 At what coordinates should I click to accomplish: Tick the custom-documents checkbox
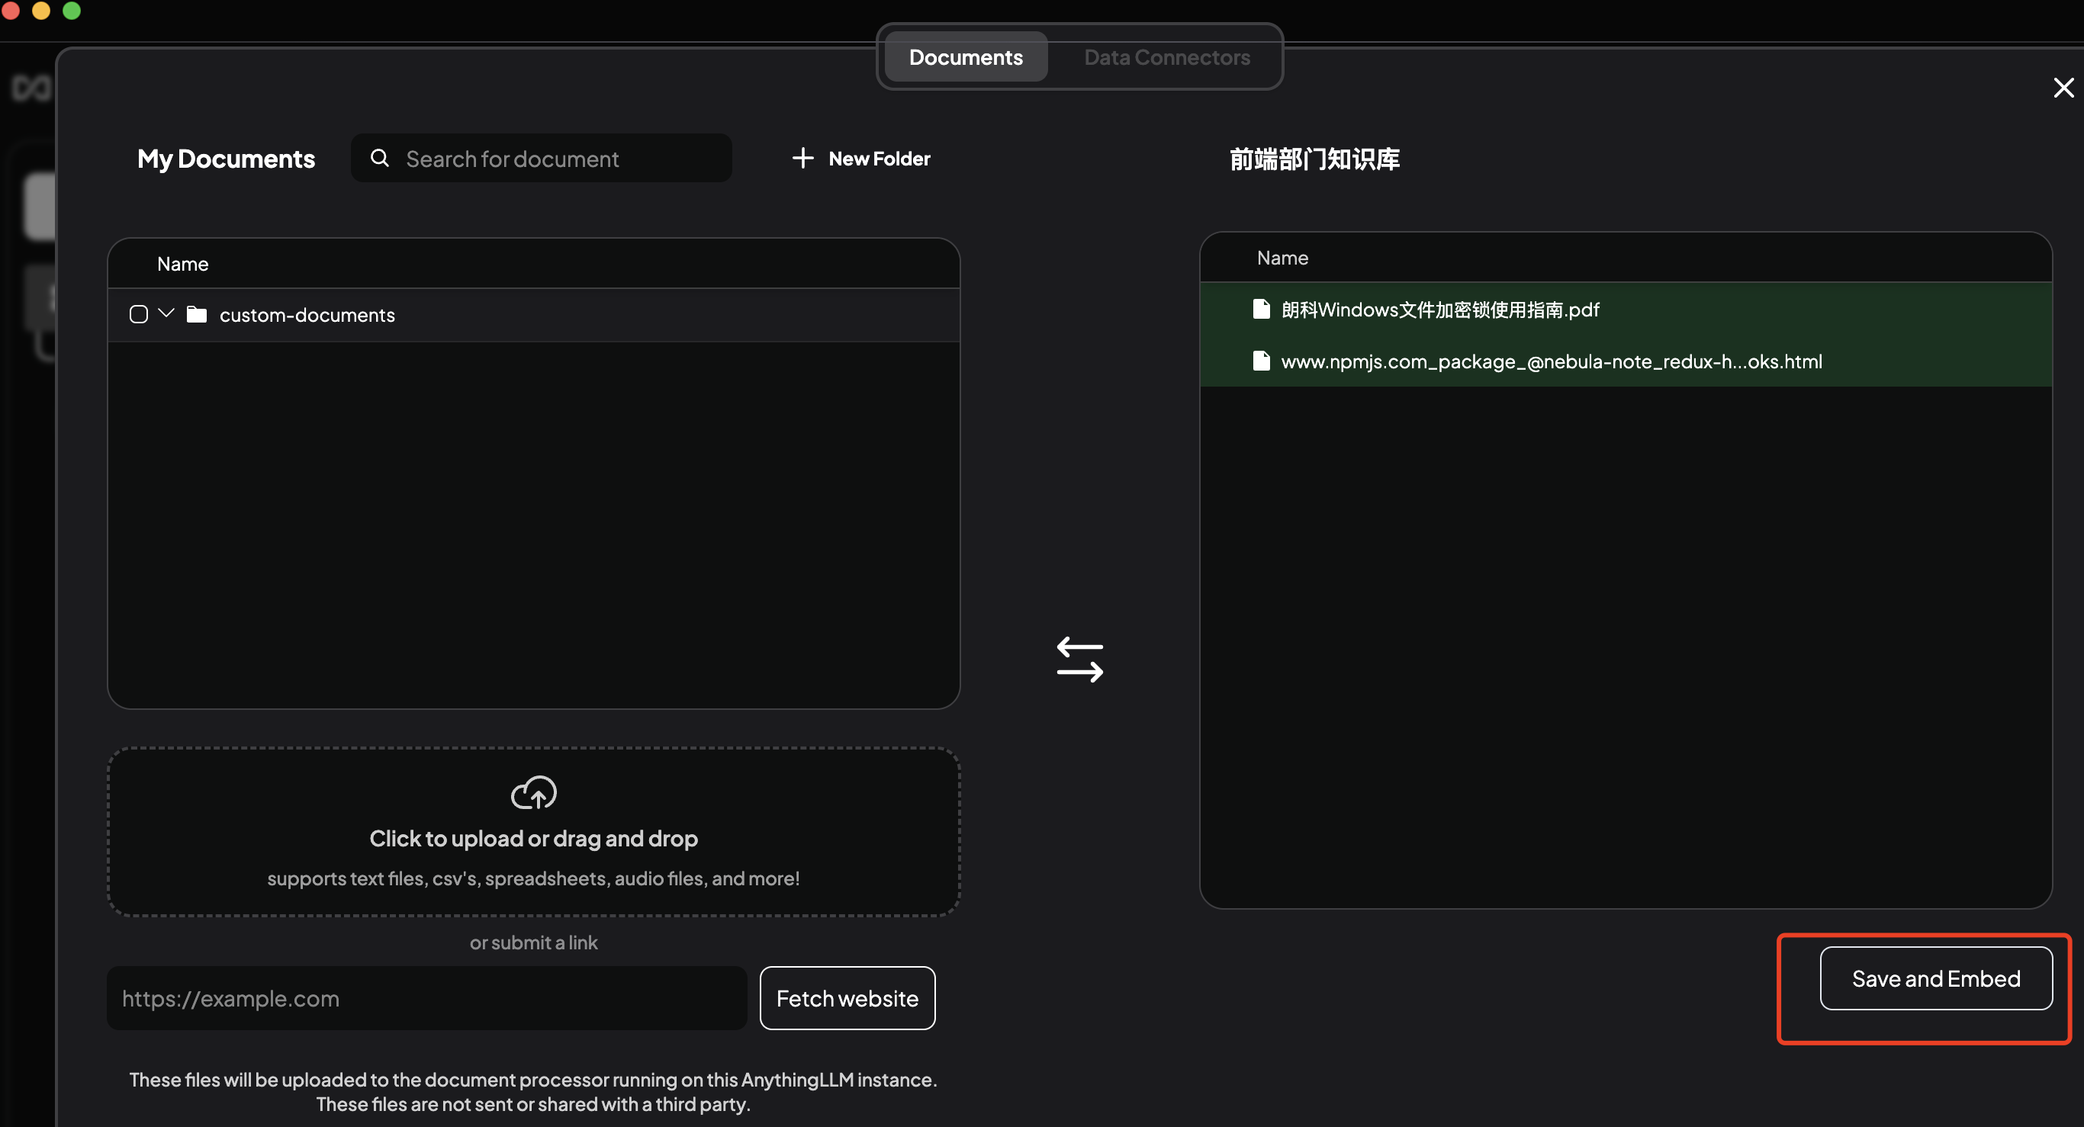point(138,314)
